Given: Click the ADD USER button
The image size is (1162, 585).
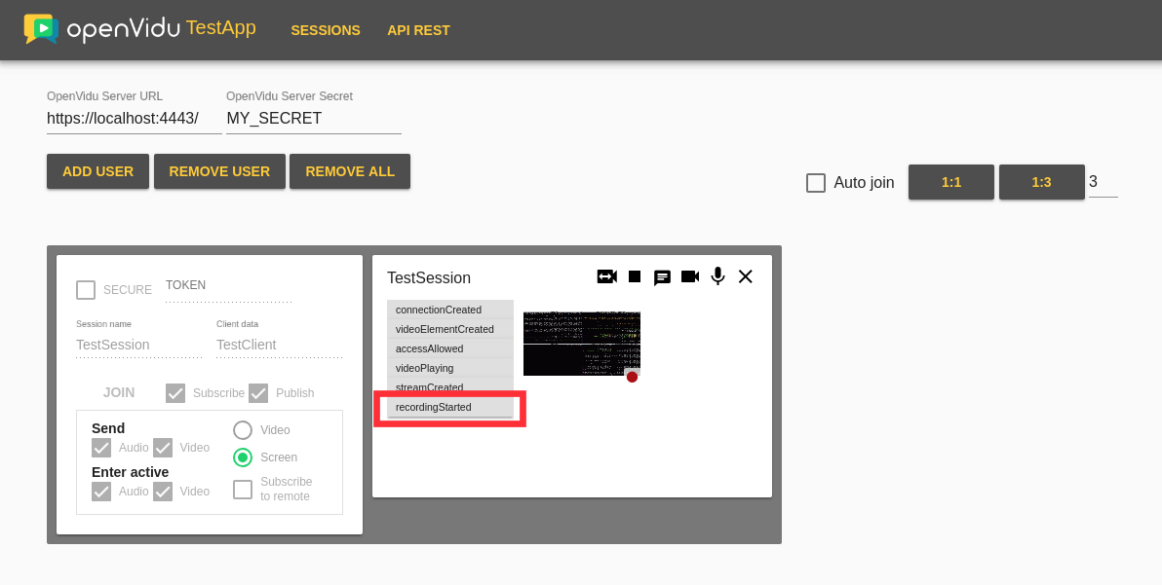Looking at the screenshot, I should click(97, 171).
